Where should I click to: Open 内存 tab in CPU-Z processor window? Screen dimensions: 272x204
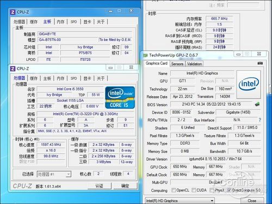60,78
